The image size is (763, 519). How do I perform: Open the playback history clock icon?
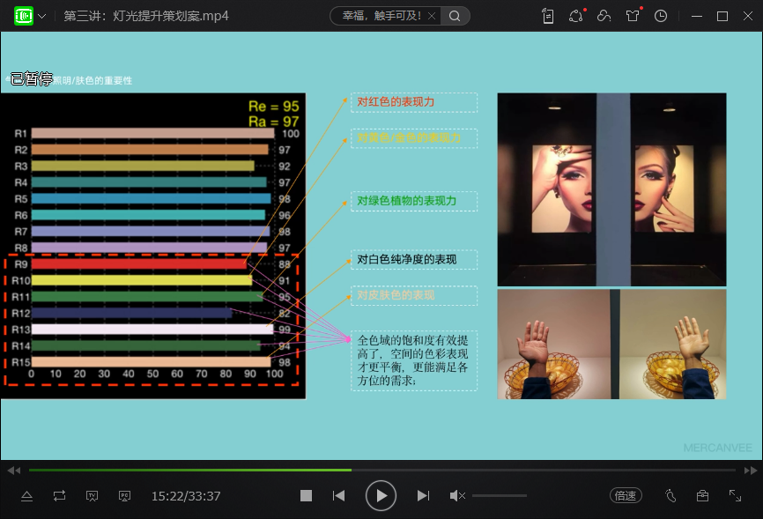[661, 16]
